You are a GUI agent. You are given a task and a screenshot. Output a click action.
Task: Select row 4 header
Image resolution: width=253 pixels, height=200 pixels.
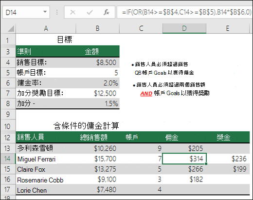click(x=8, y=62)
